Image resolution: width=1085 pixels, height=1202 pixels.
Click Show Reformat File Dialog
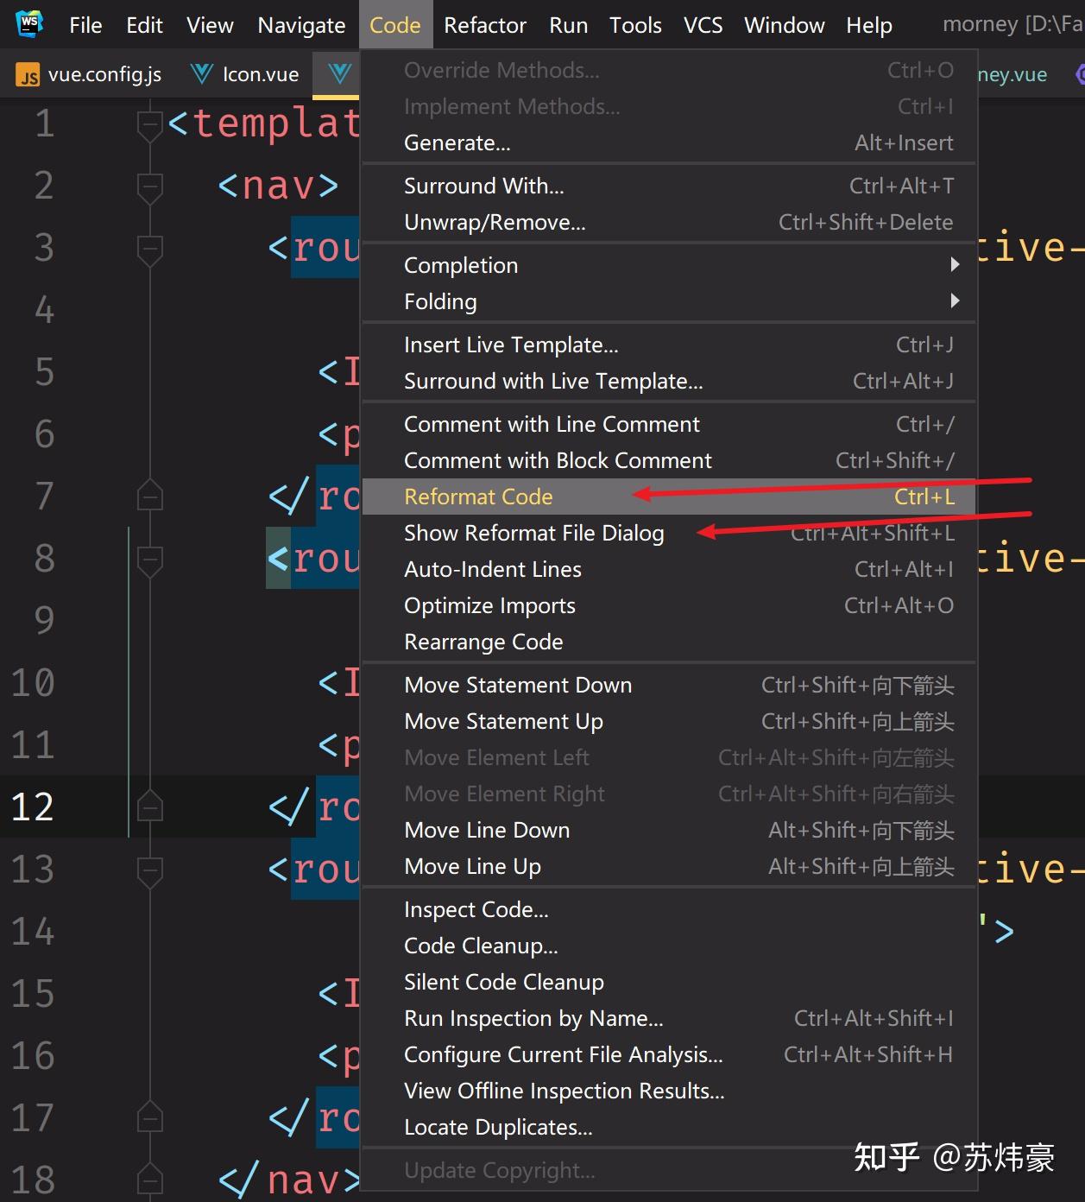pyautogui.click(x=669, y=533)
